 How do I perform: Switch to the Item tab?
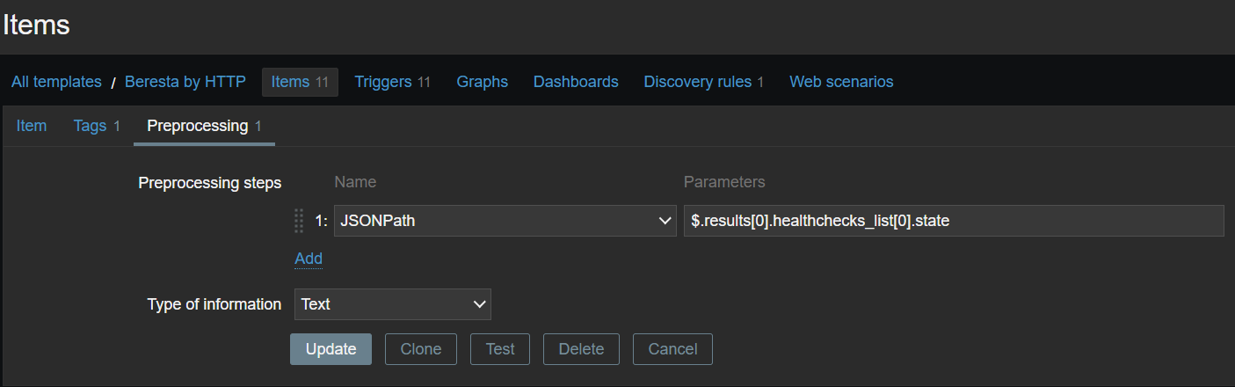(x=32, y=126)
